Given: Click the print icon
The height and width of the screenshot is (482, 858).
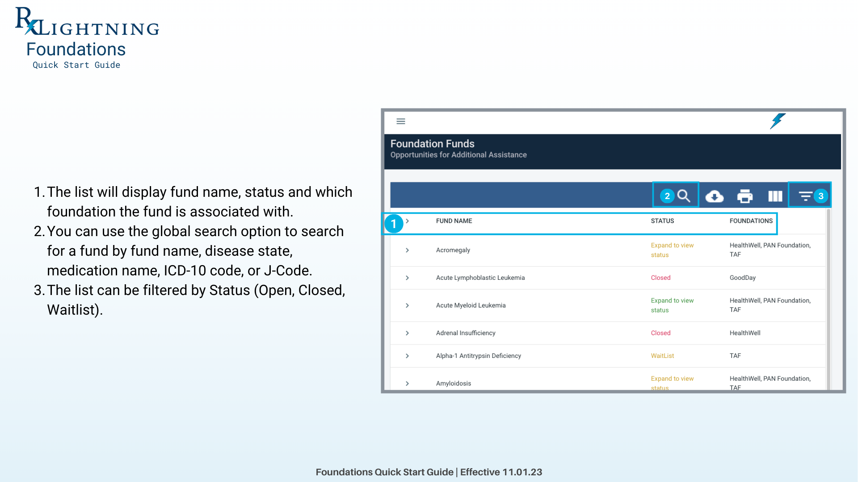Looking at the screenshot, I should click(x=744, y=196).
